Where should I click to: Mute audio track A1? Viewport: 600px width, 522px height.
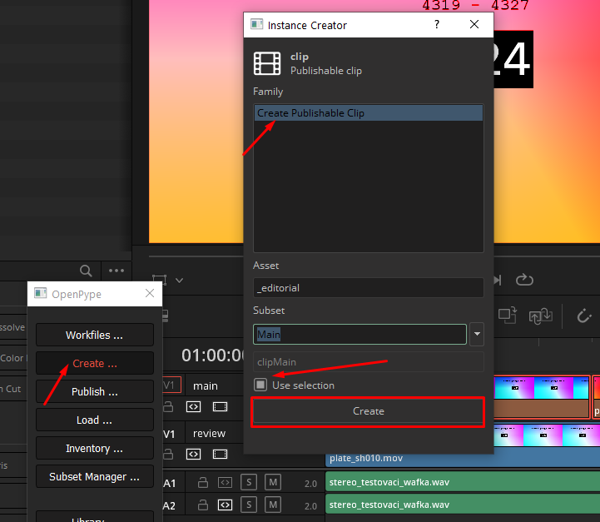pos(272,482)
